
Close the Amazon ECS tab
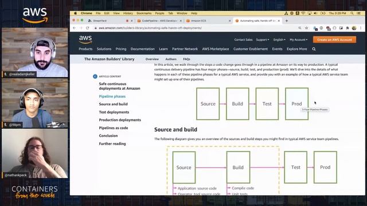click(x=229, y=21)
